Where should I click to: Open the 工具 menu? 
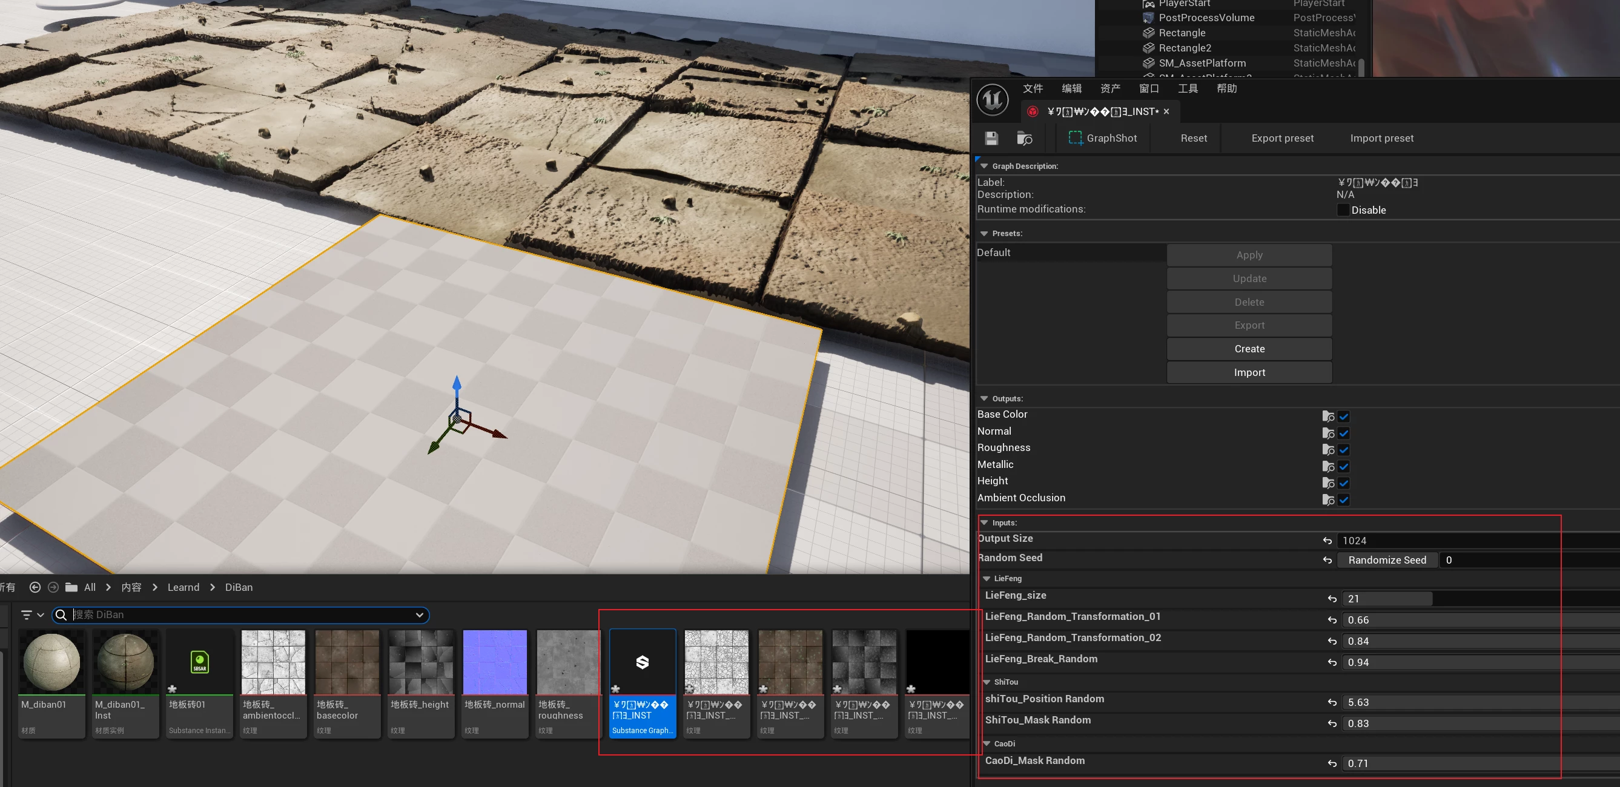1188,88
